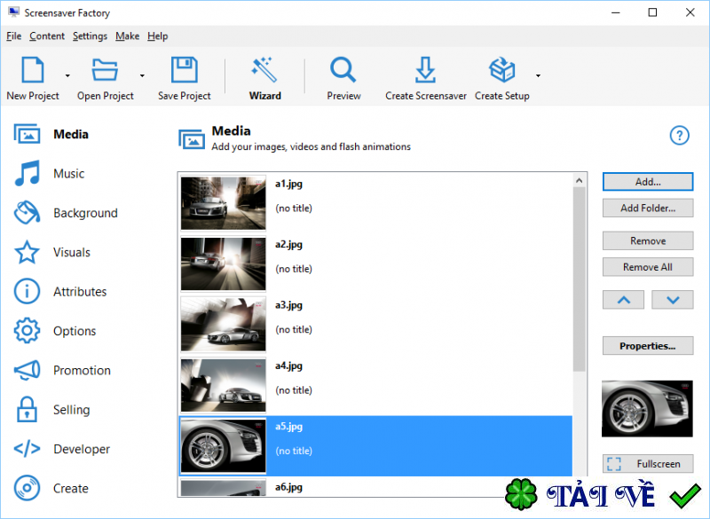Go to Visuals star section

[70, 253]
